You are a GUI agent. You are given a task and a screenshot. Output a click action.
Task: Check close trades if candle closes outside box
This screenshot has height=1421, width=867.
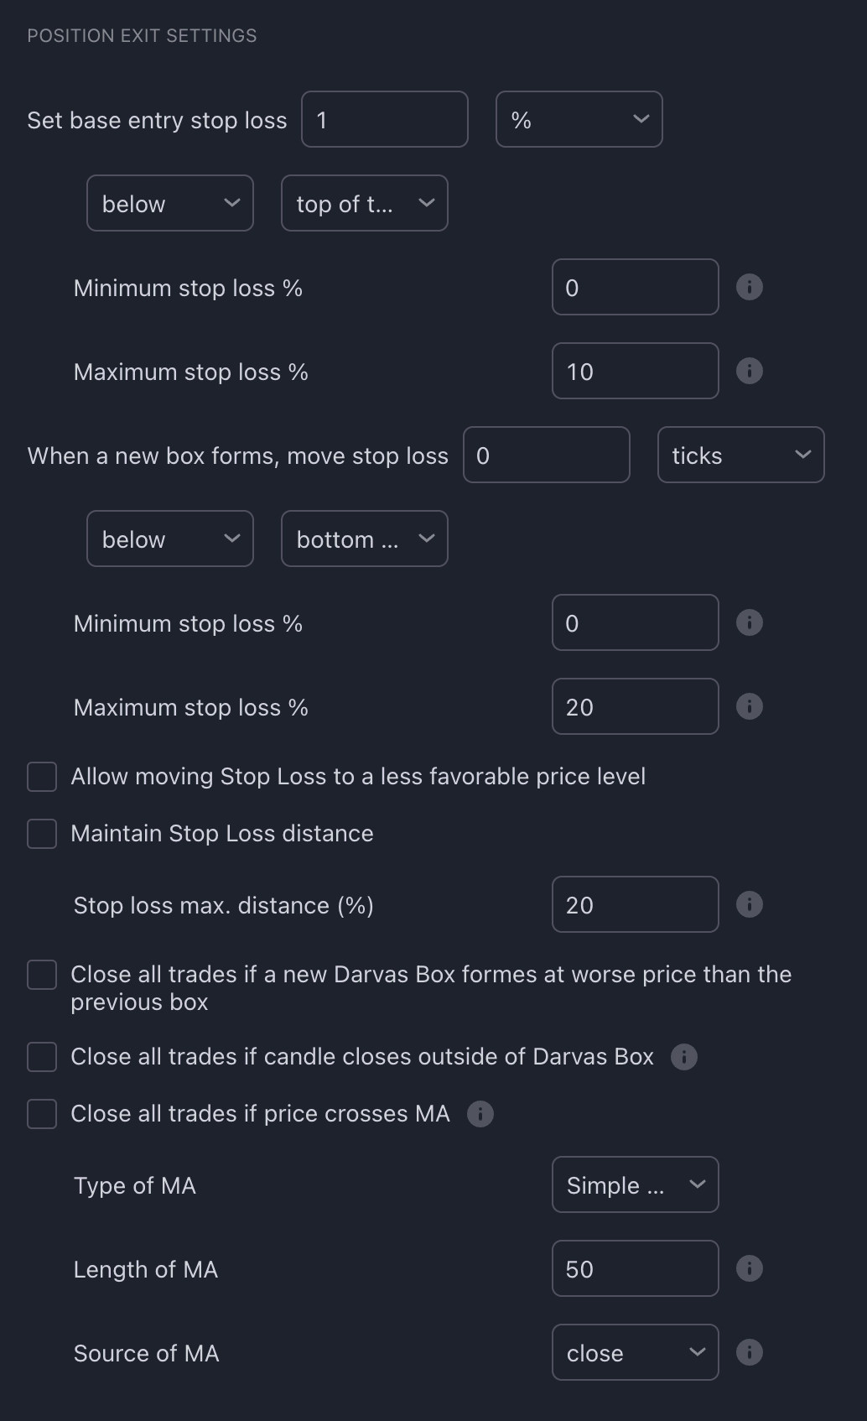point(41,1057)
